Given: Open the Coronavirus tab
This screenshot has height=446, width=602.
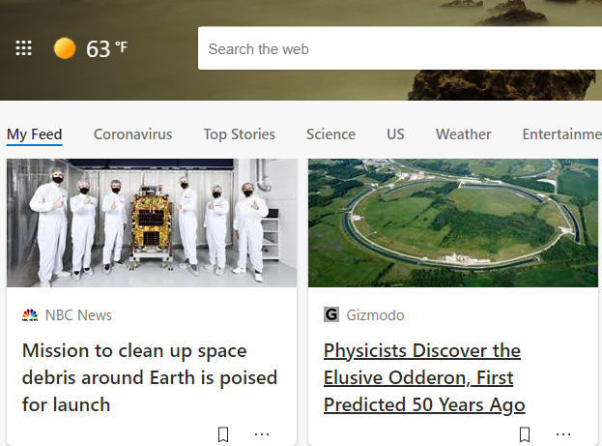Looking at the screenshot, I should point(132,134).
